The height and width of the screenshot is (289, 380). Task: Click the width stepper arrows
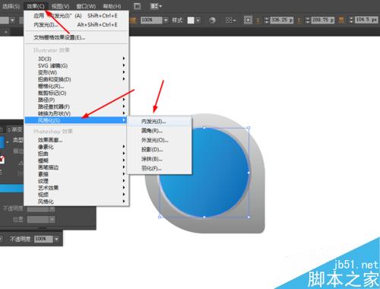tap(351, 20)
